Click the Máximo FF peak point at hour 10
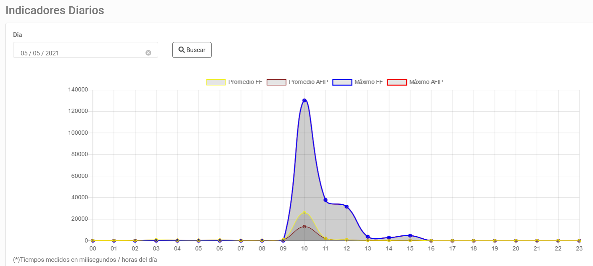The image size is (593, 266). tap(304, 100)
